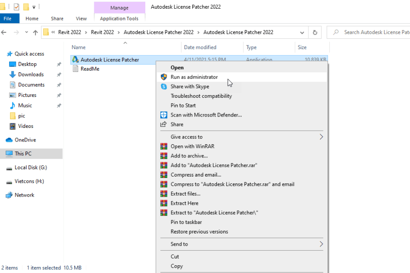Click the Refresh button in address bar
The image size is (410, 273).
point(314,32)
